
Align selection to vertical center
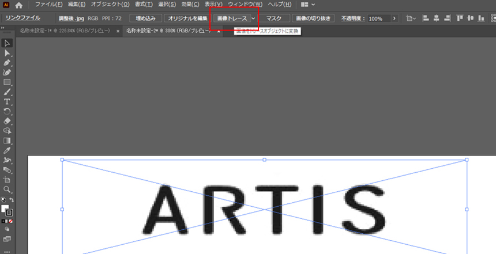tap(471, 18)
